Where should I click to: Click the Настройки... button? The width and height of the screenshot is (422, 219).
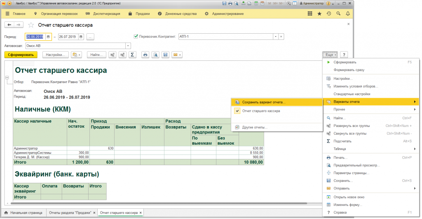pos(55,55)
